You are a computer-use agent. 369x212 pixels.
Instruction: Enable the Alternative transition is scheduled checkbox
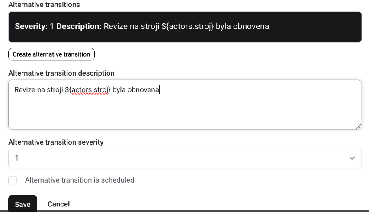(13, 180)
